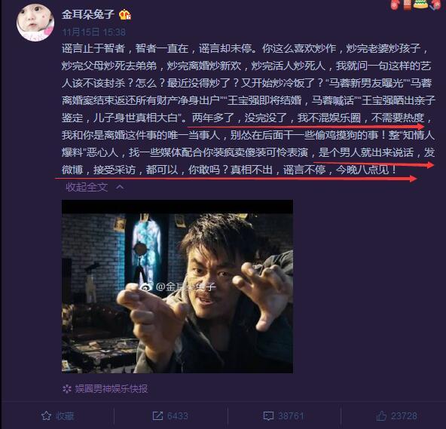Collapse the post with 收起全文

pyautogui.click(x=87, y=187)
